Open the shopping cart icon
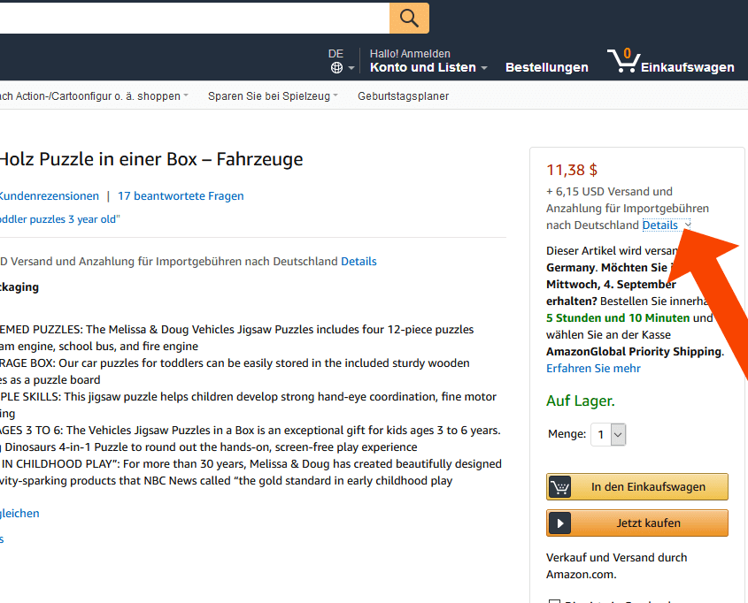 pyautogui.click(x=623, y=61)
